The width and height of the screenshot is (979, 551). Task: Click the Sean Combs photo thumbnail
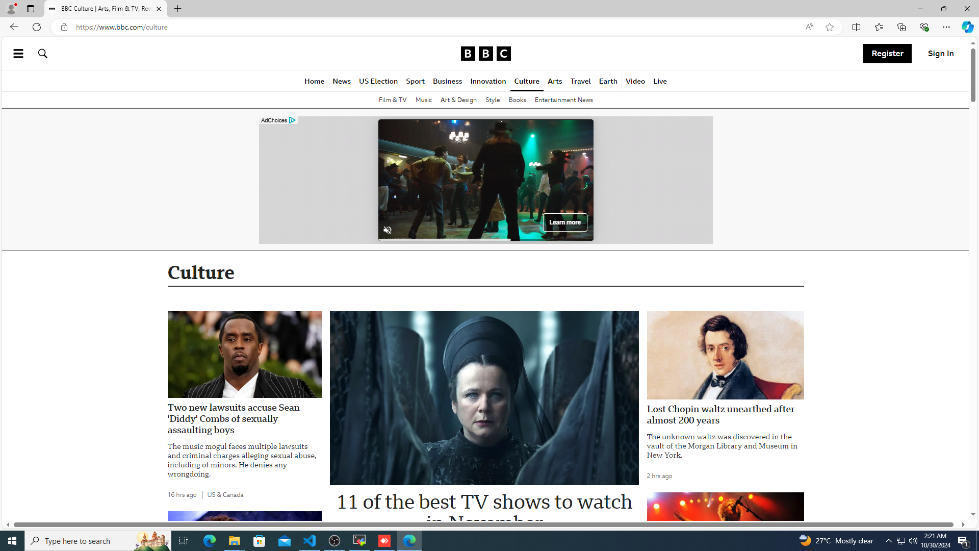(244, 355)
